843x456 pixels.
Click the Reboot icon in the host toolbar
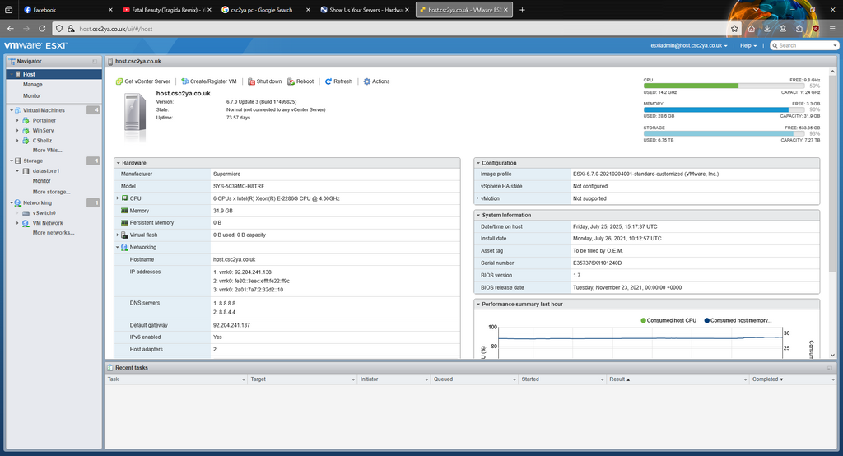291,81
